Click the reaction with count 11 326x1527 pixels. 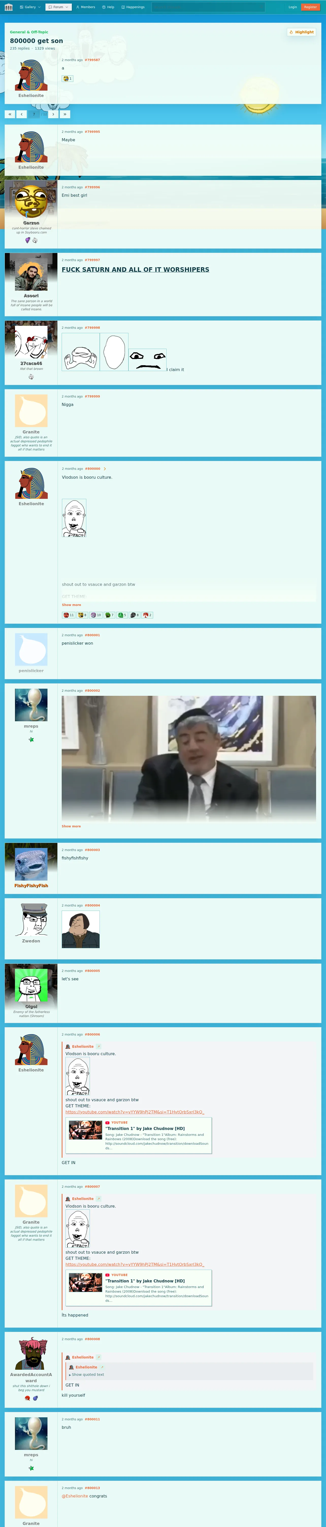point(69,615)
